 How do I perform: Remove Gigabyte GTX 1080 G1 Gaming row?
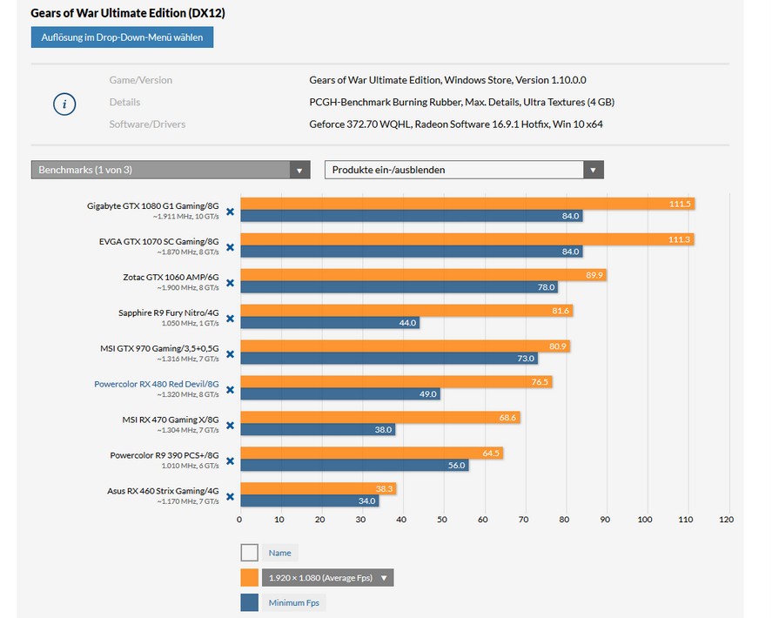click(x=230, y=212)
